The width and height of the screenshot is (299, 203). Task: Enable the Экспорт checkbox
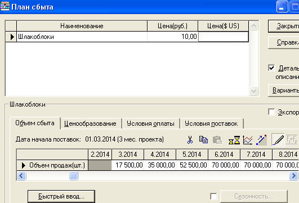[x=271, y=112]
